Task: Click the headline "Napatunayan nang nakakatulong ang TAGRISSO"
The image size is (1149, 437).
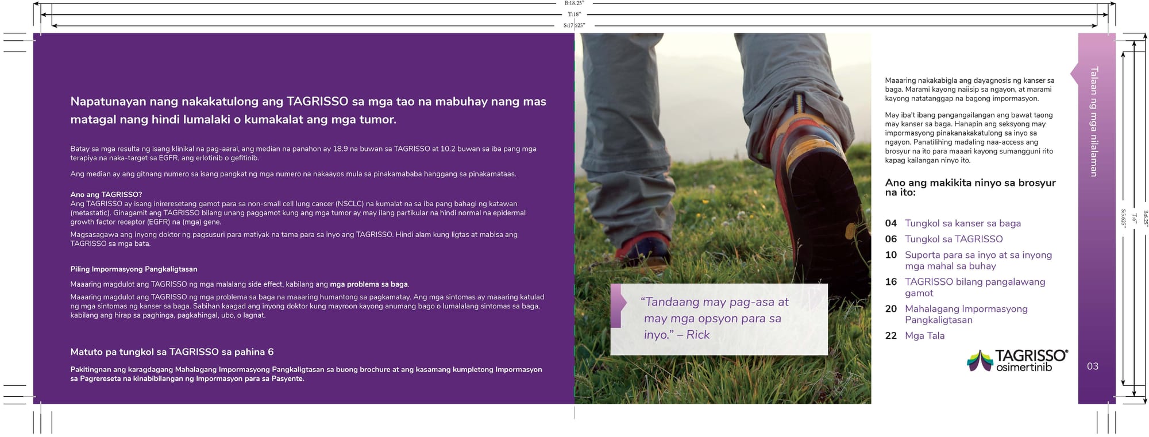Action: coord(308,110)
